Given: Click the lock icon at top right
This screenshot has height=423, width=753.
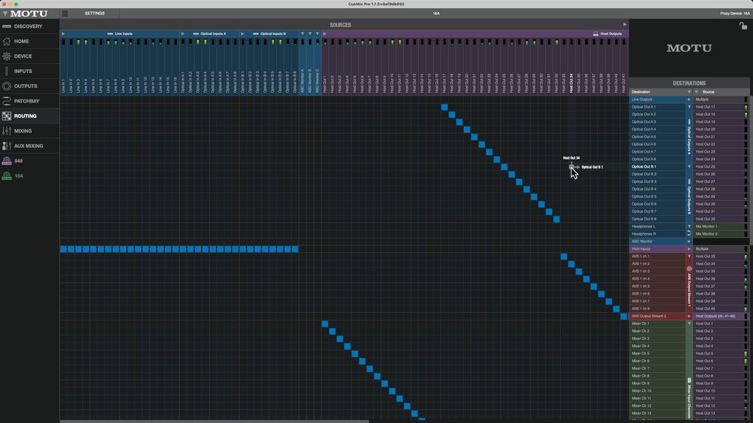Looking at the screenshot, I should (743, 26).
